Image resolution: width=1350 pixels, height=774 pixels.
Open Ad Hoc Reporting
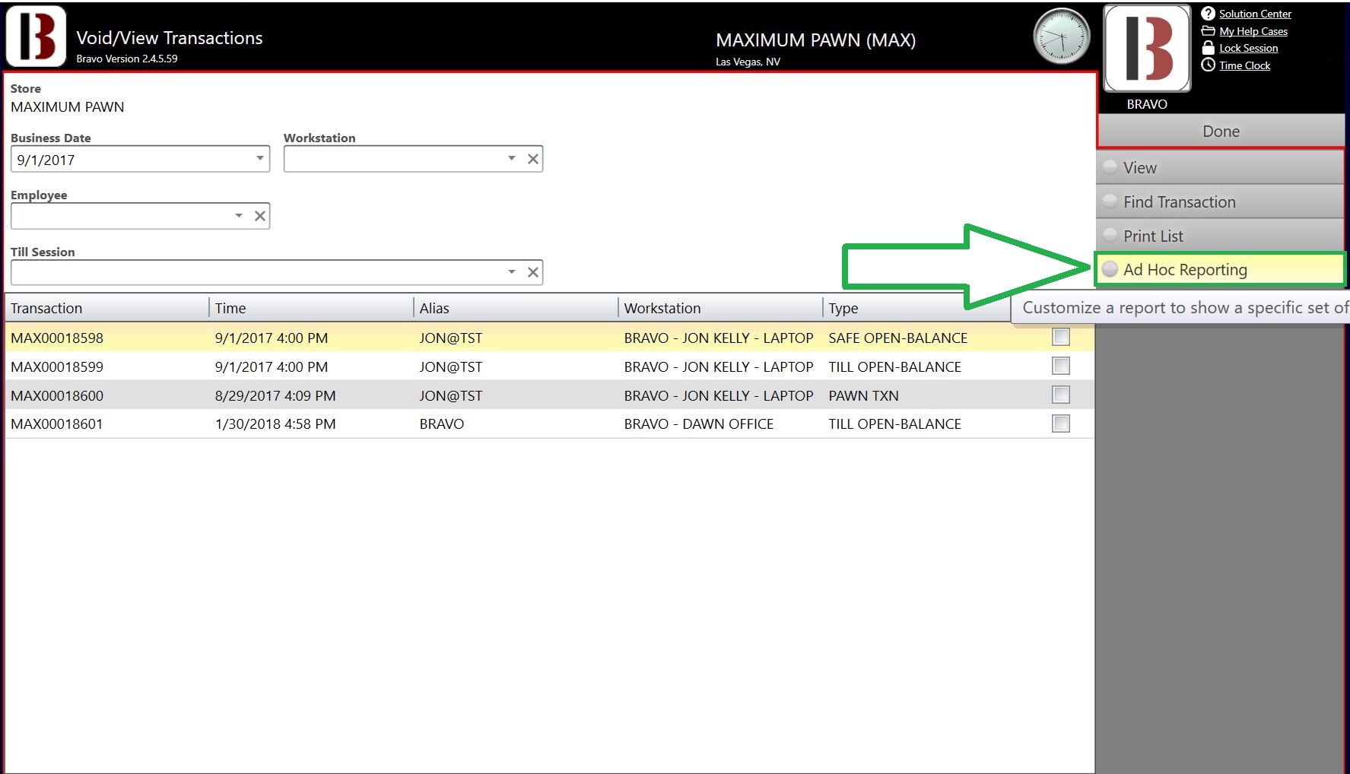[1220, 269]
